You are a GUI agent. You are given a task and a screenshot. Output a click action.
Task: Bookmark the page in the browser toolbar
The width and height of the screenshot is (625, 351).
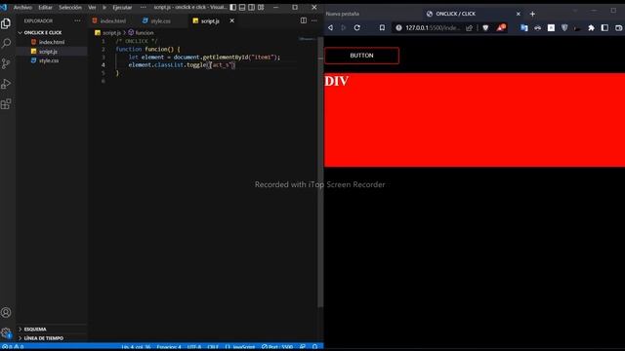click(x=382, y=27)
